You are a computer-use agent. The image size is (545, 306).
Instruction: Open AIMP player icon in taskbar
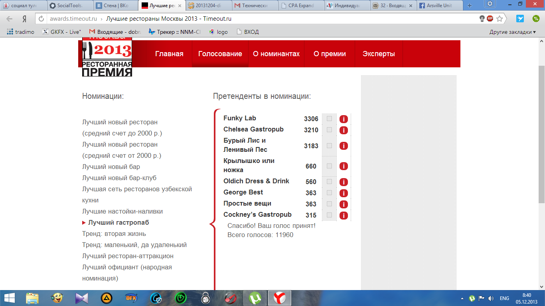point(106,298)
